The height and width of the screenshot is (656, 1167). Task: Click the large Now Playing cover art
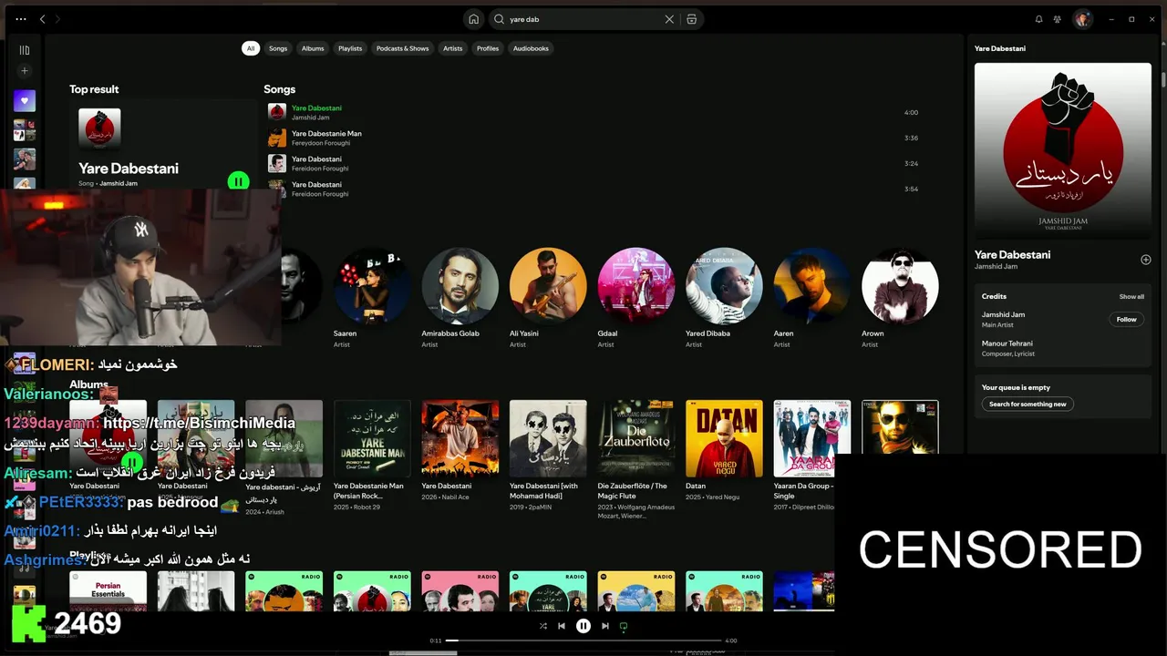click(x=1063, y=150)
